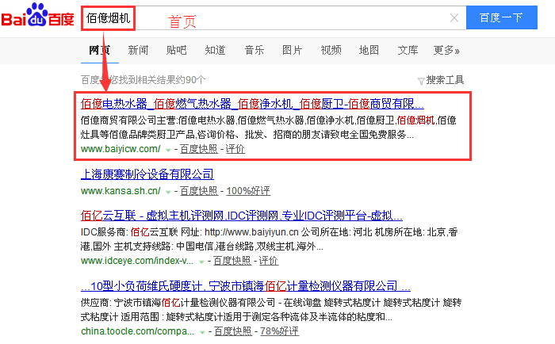Open 搜索工具 filter tools

point(445,80)
